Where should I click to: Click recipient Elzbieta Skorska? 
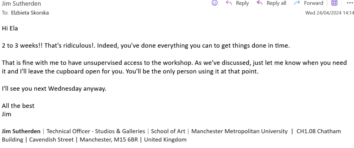[x=30, y=13]
